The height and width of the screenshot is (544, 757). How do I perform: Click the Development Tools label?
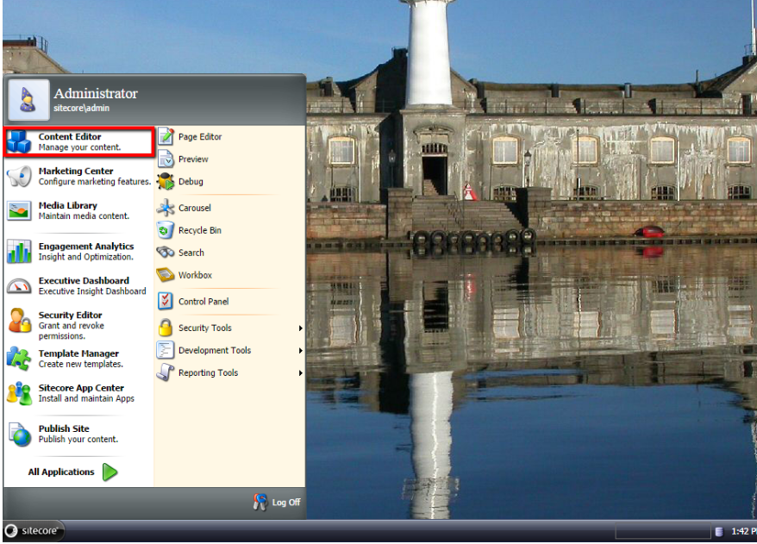click(x=215, y=350)
